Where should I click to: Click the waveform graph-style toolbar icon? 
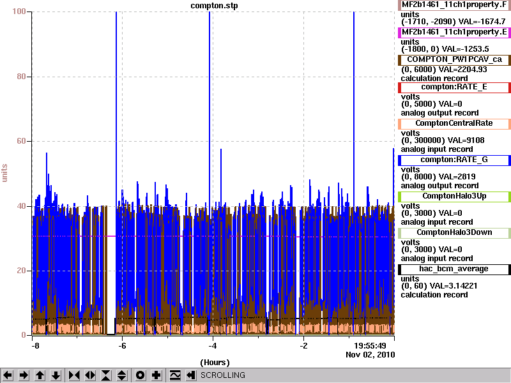coord(175,375)
